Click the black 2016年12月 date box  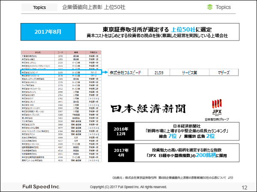[121, 131]
